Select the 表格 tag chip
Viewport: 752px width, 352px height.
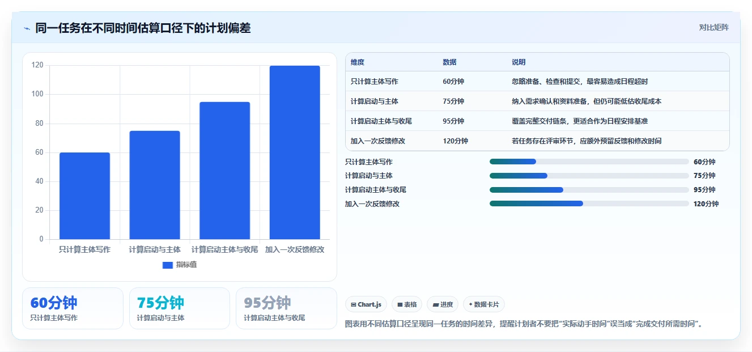pyautogui.click(x=407, y=304)
